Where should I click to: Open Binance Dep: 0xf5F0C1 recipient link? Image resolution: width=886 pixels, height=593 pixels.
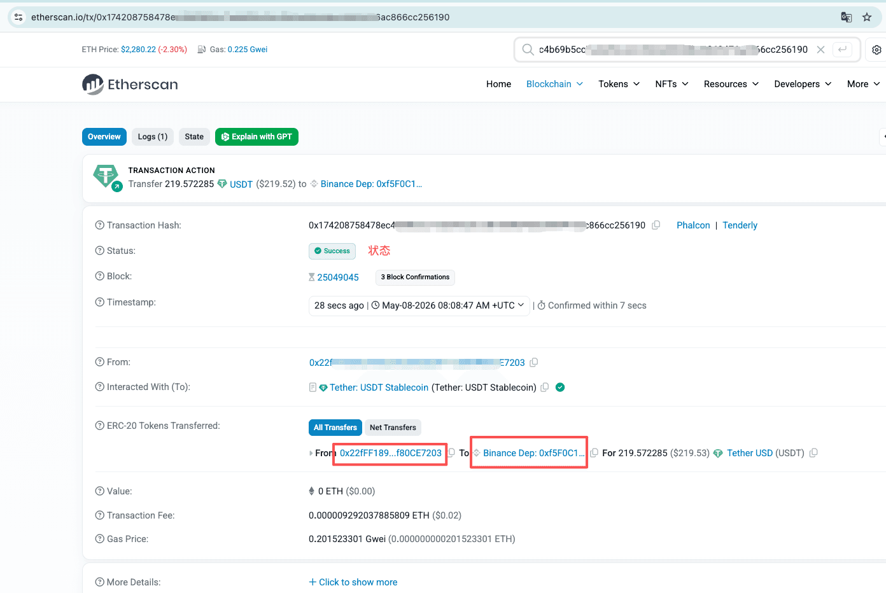[533, 453]
